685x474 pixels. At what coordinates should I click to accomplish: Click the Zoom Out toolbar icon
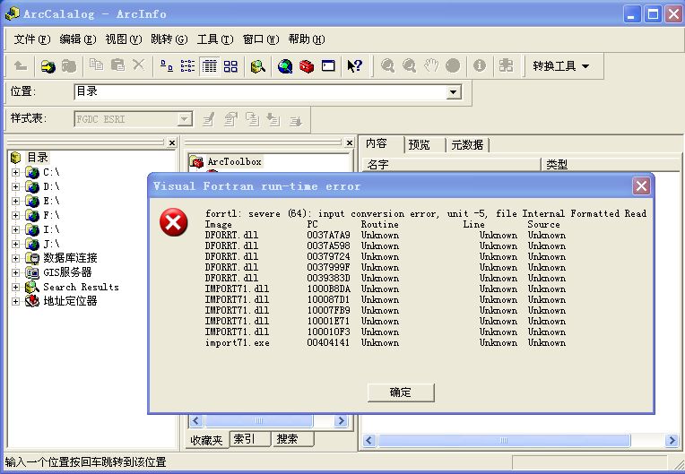410,66
